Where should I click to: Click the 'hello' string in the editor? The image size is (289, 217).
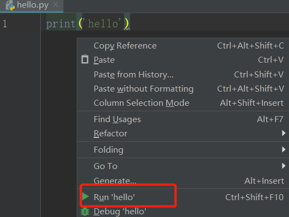click(104, 23)
